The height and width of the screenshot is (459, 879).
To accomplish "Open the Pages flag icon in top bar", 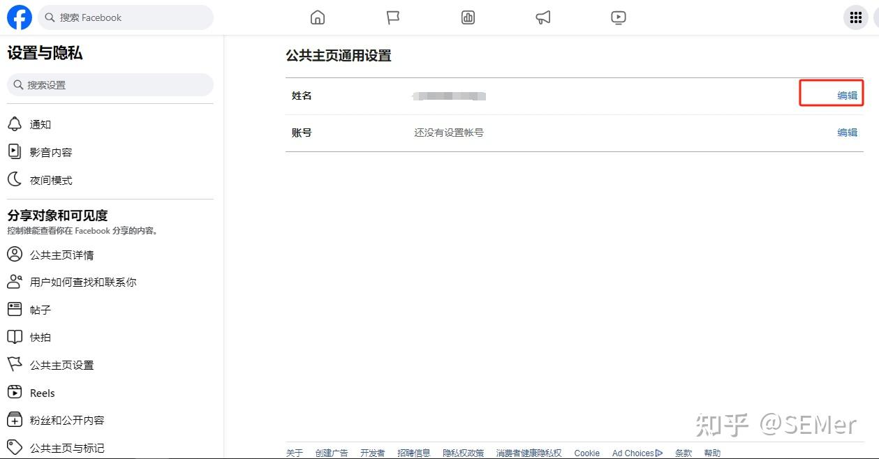I will coord(393,17).
